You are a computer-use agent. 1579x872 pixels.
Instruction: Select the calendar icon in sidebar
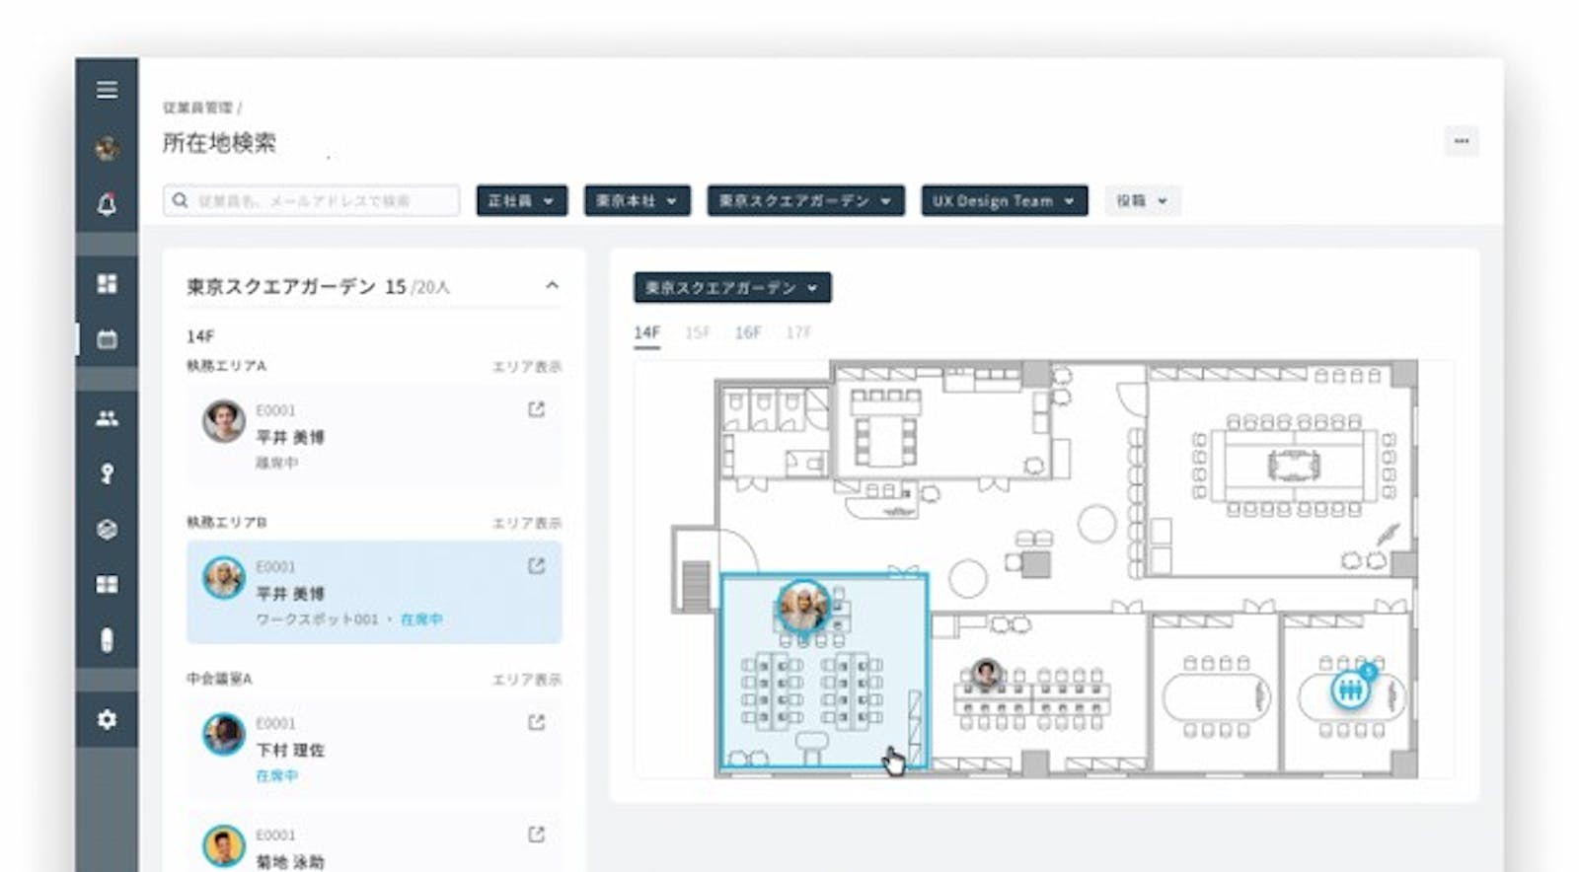[x=107, y=340]
